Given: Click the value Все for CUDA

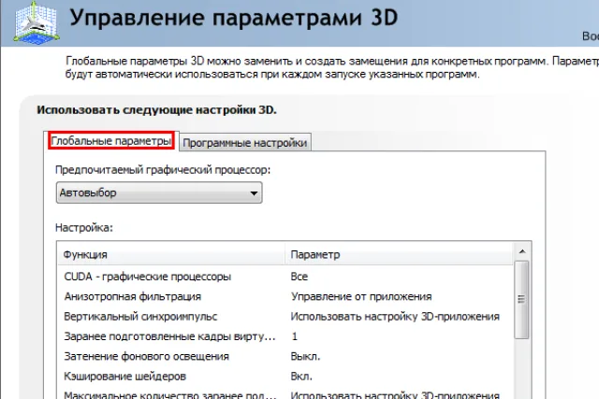Looking at the screenshot, I should pyautogui.click(x=299, y=277).
